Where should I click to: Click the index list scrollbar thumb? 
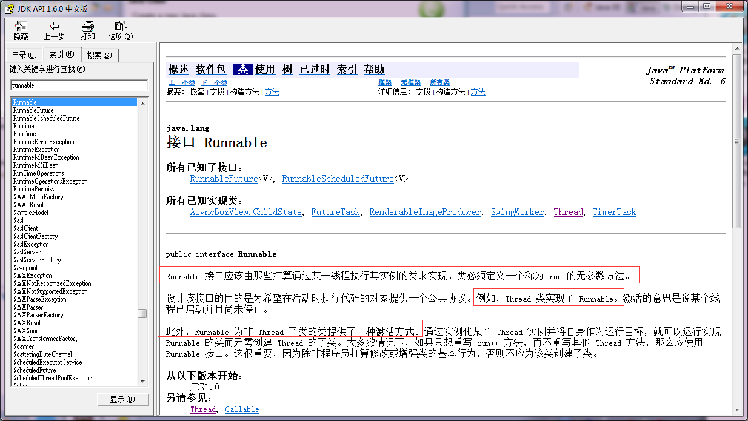tap(142, 313)
